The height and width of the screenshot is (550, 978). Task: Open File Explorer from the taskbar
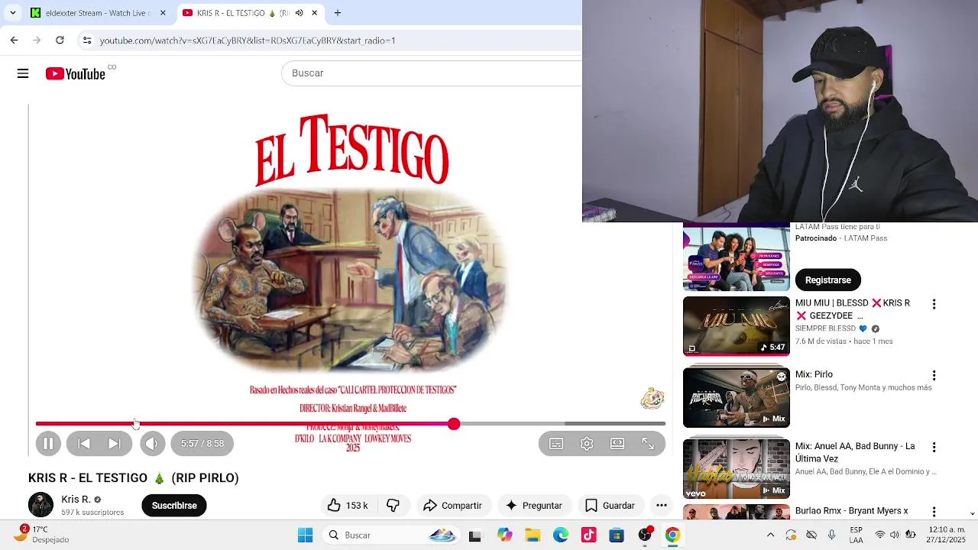[533, 535]
